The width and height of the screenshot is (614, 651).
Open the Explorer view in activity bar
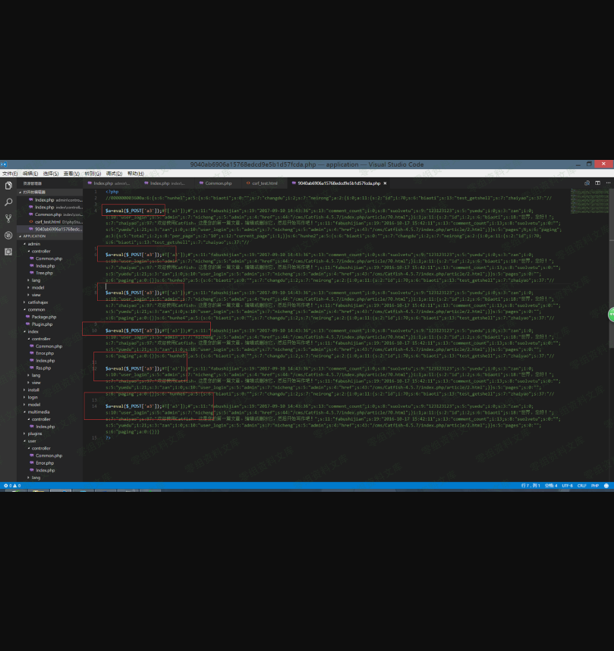point(8,186)
